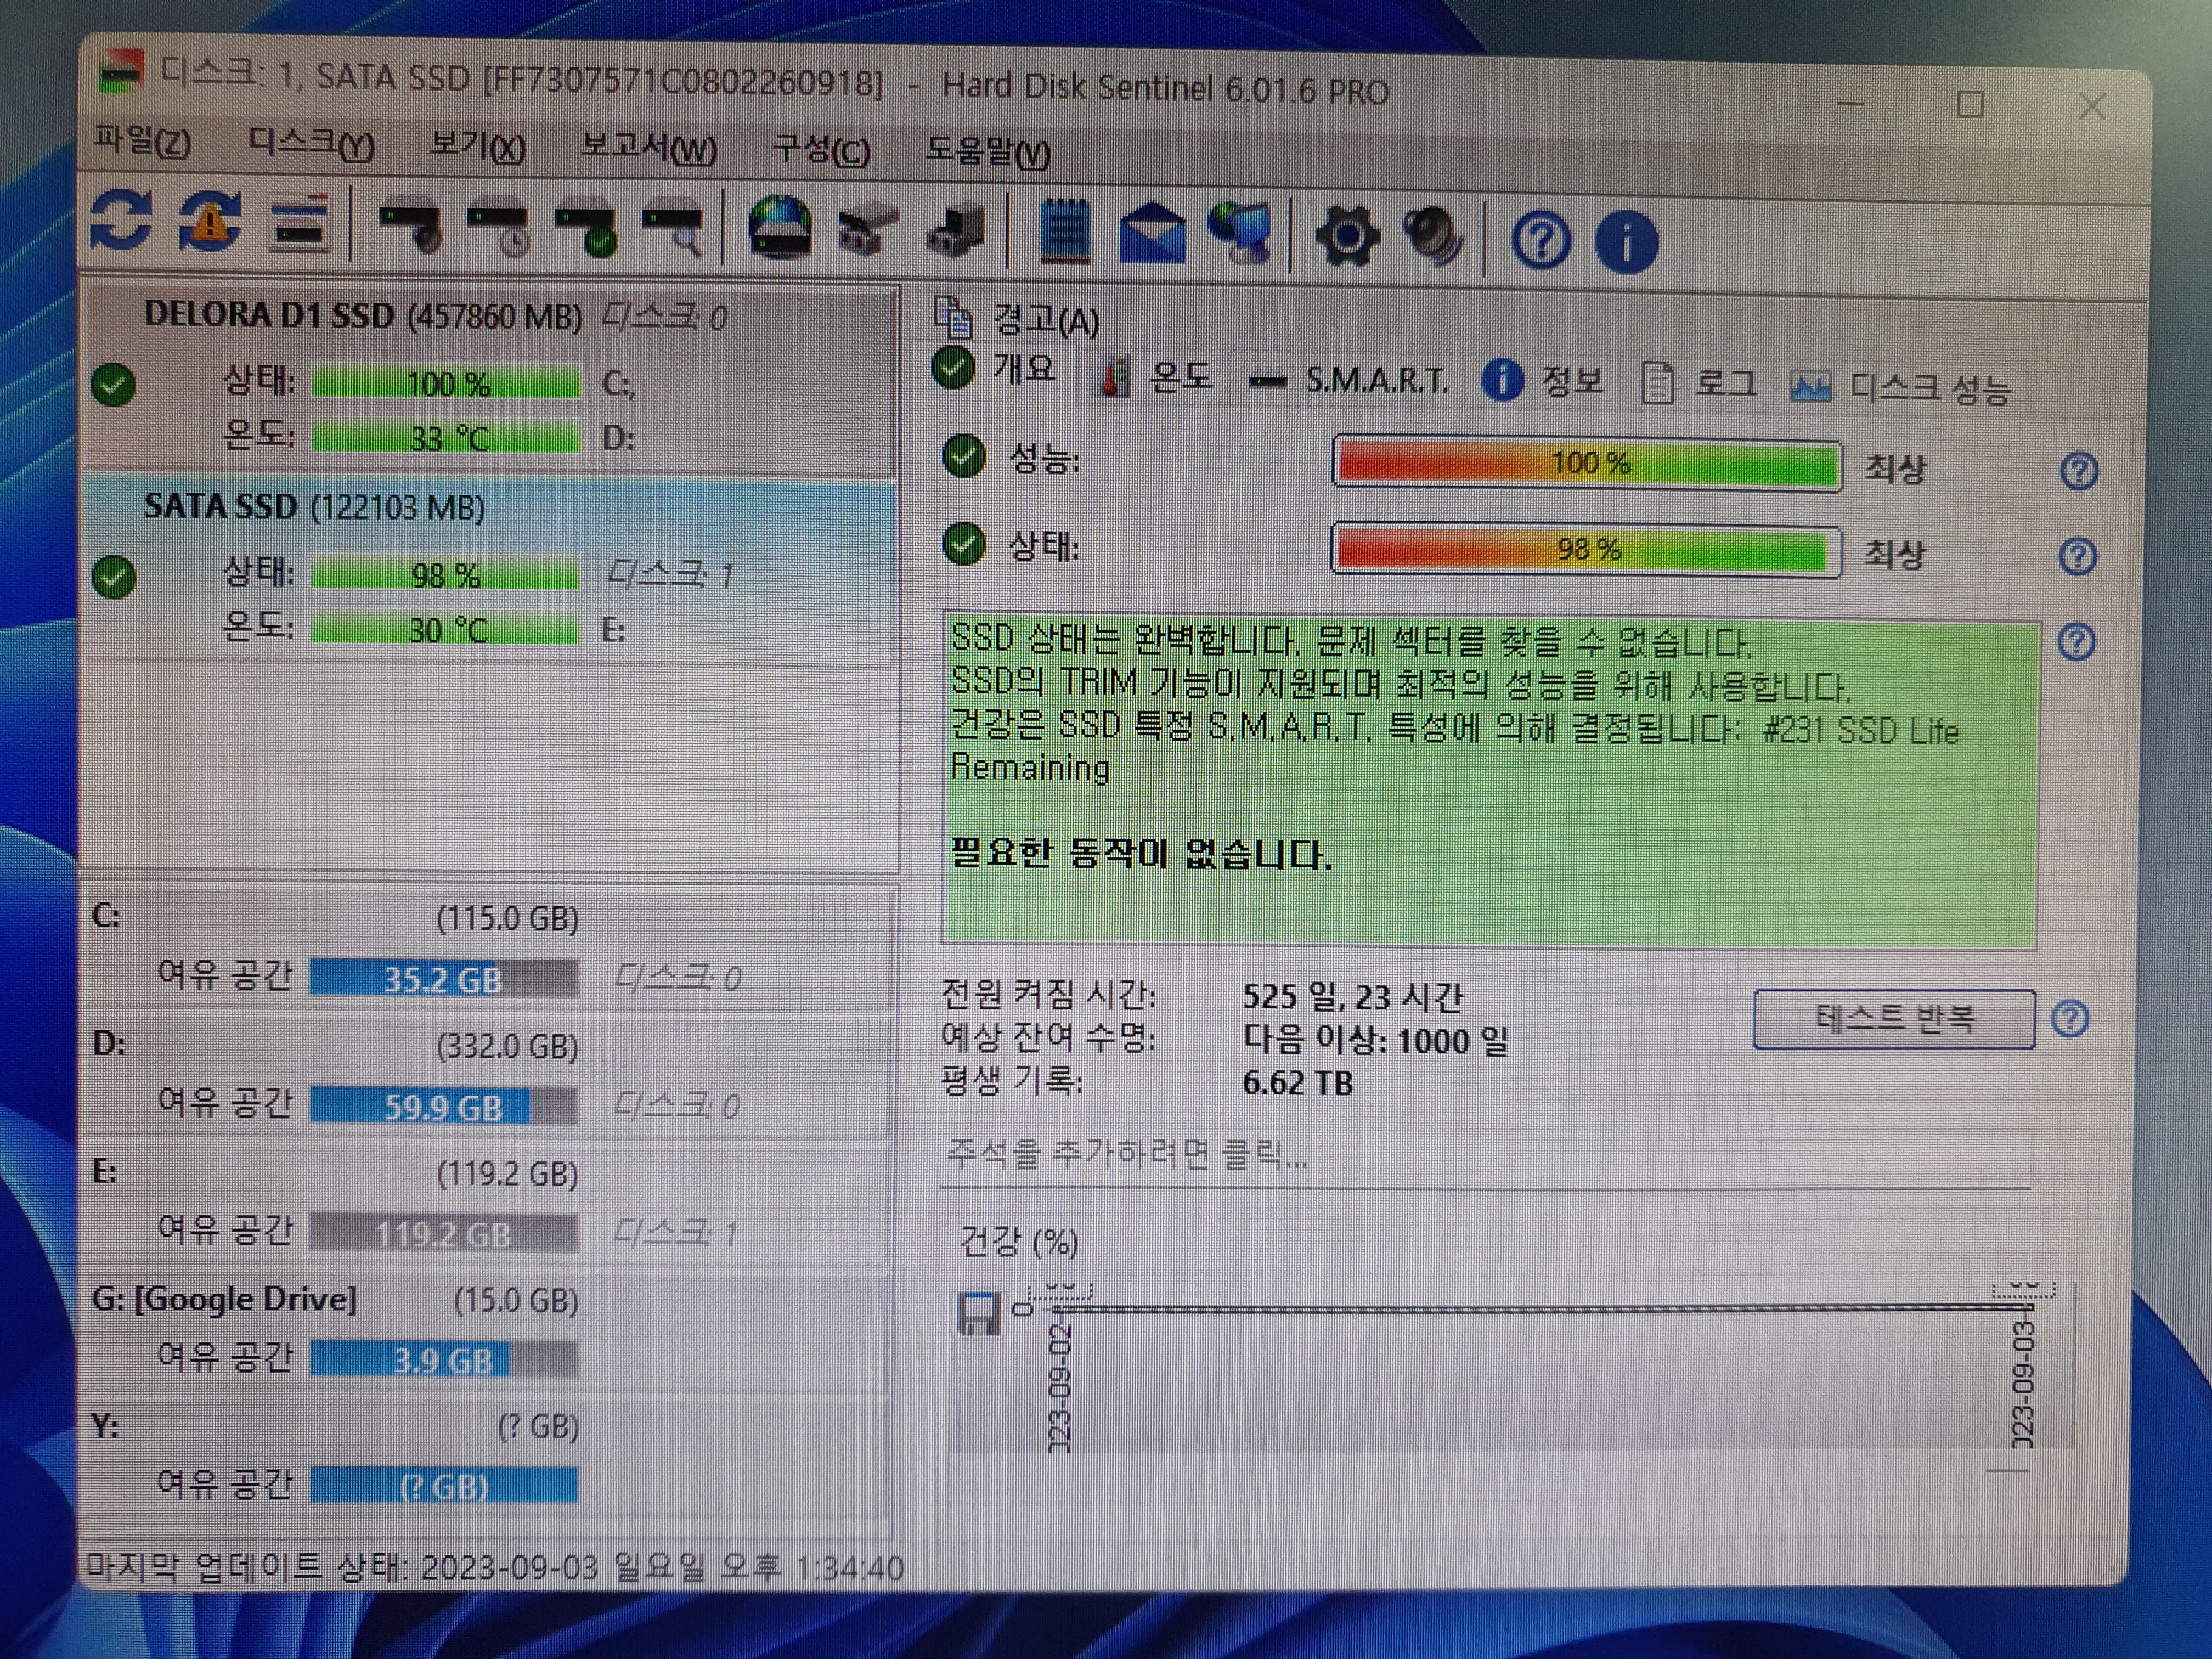Click the D: 59.9 GB free space bar
Image resolution: width=2212 pixels, height=1659 pixels.
[444, 1107]
